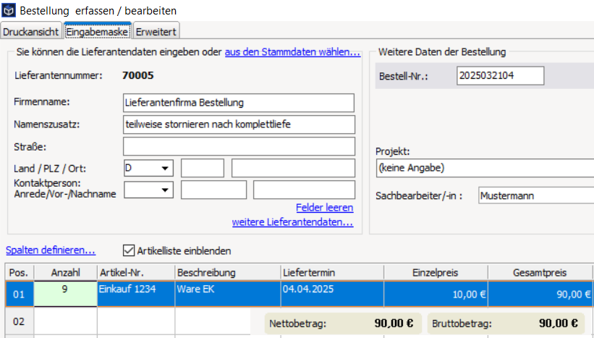Click the Gesamtpreis cell 90,00 € in row 01
The width and height of the screenshot is (594, 338).
click(x=540, y=294)
